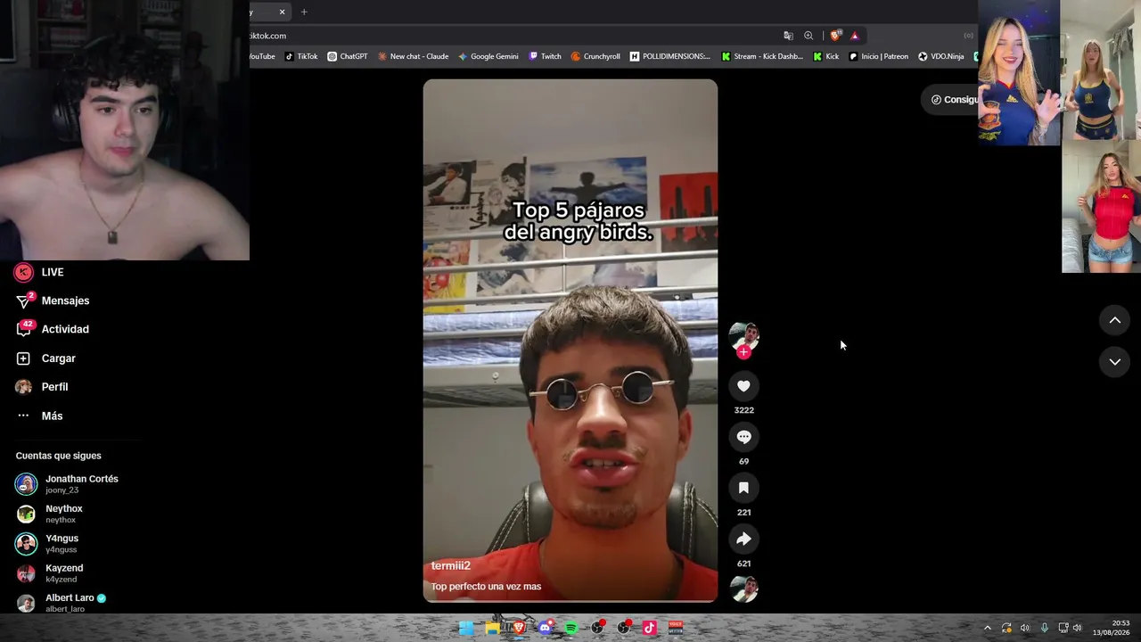Pause the playing TikTok video

(x=570, y=341)
